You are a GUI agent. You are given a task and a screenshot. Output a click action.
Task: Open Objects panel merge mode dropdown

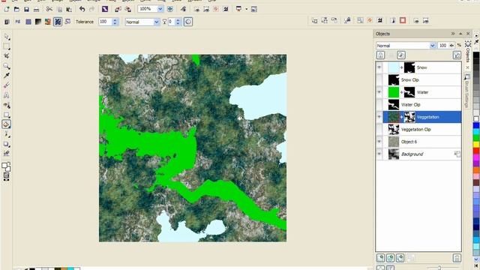coord(432,46)
